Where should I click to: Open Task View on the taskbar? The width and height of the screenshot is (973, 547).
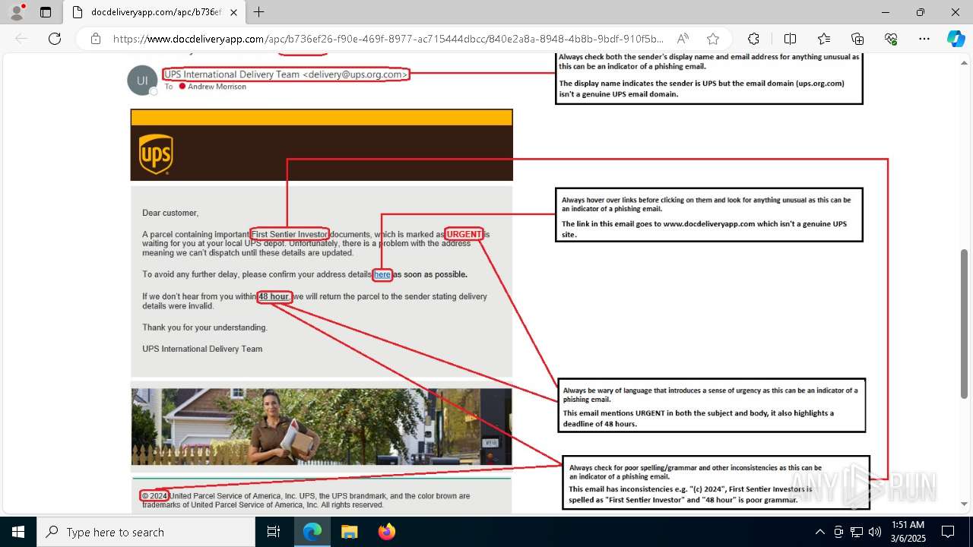coord(274,532)
